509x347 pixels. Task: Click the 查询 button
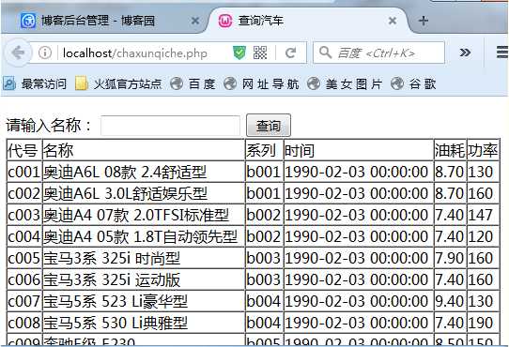[269, 125]
